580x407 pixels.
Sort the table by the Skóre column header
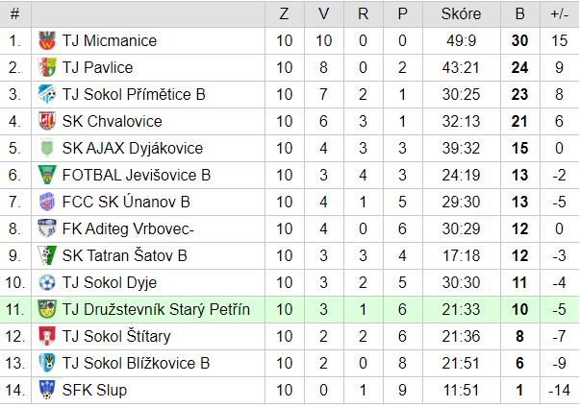click(462, 14)
